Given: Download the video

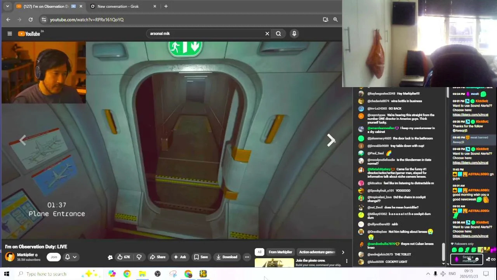Looking at the screenshot, I should point(227,257).
